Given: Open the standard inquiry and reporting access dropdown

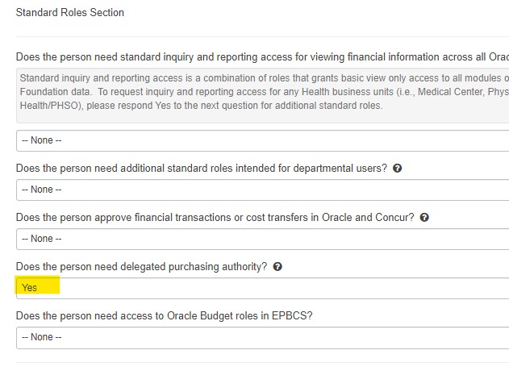Looking at the screenshot, I should pos(262,140).
